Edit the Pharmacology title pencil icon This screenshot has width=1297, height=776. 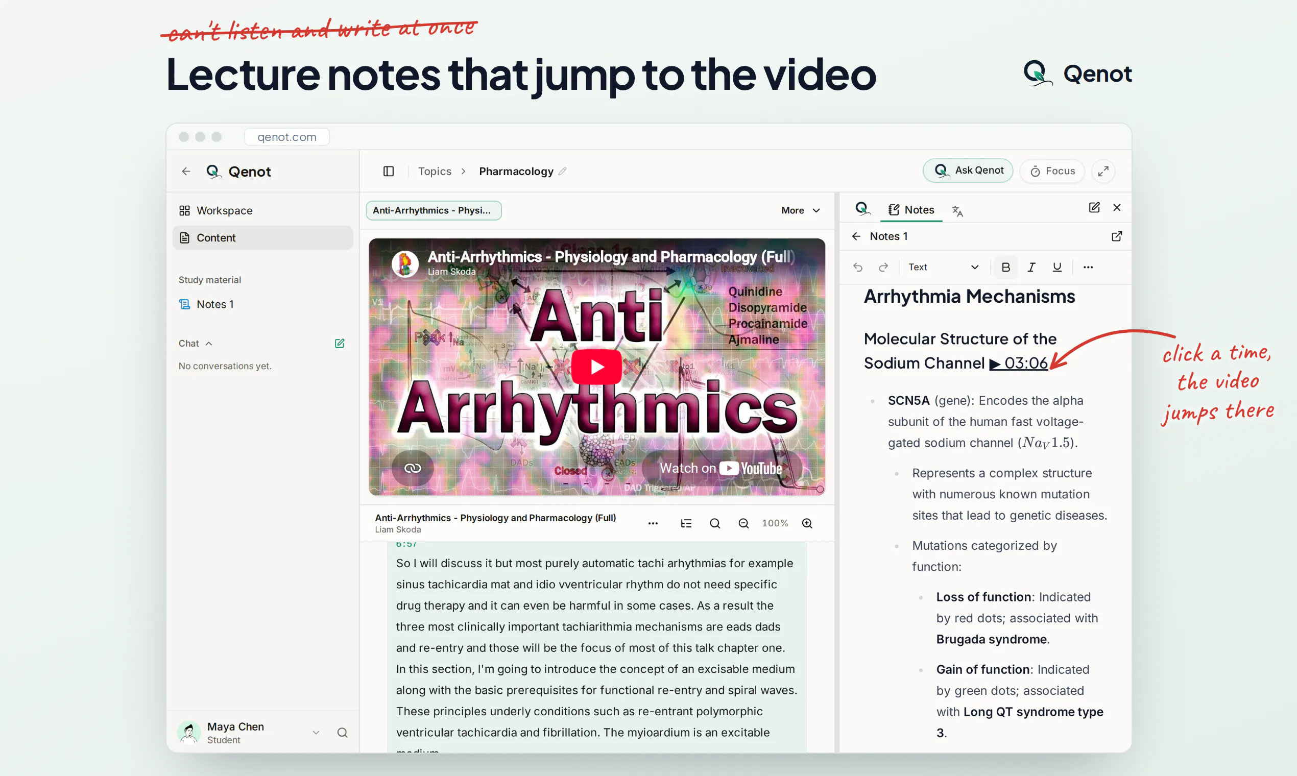pyautogui.click(x=563, y=172)
